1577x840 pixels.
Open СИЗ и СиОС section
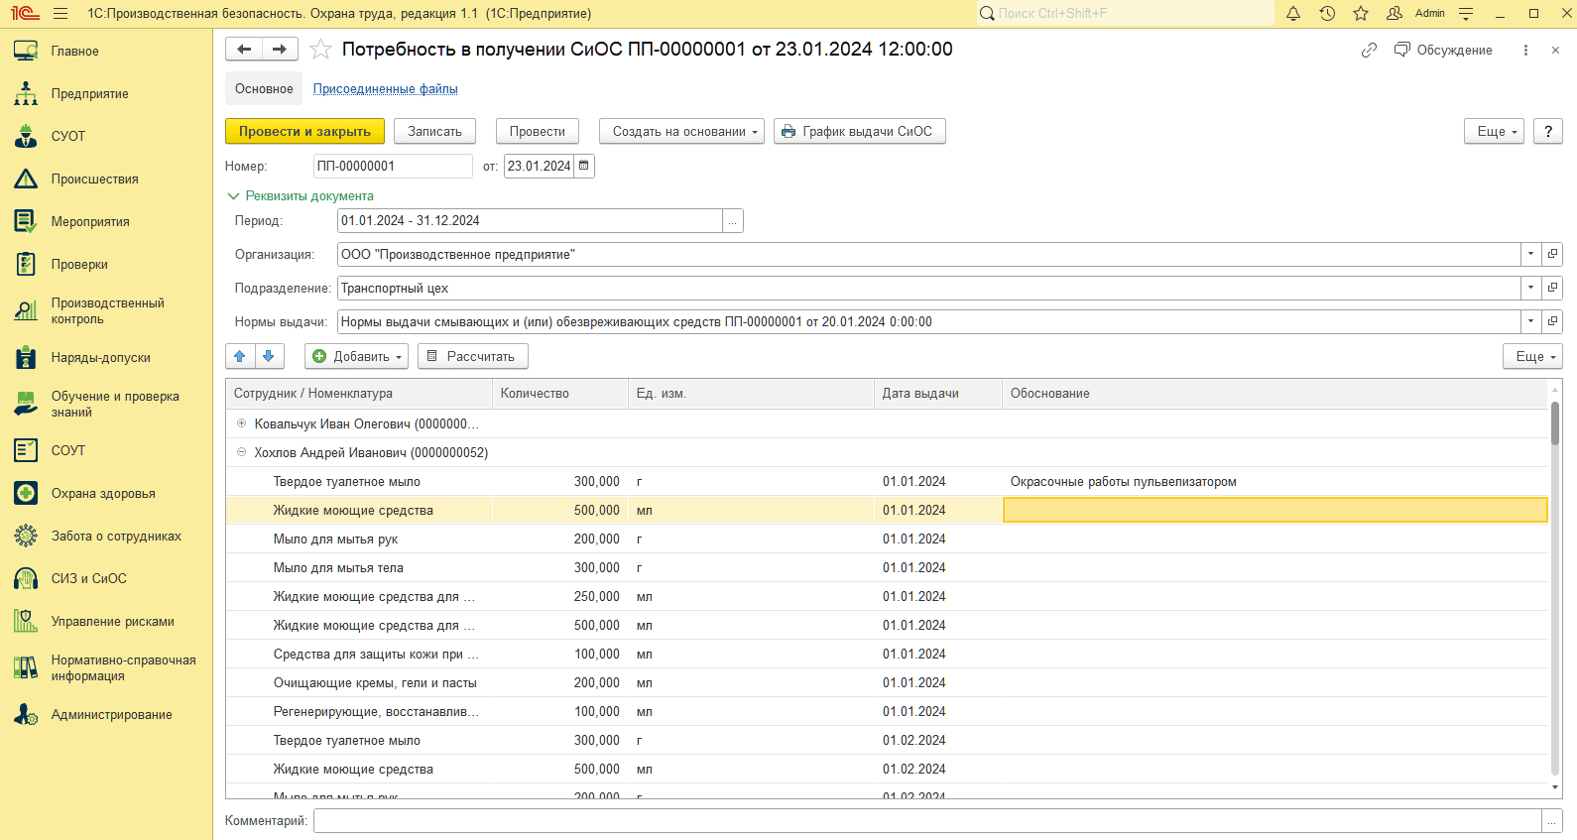(106, 578)
